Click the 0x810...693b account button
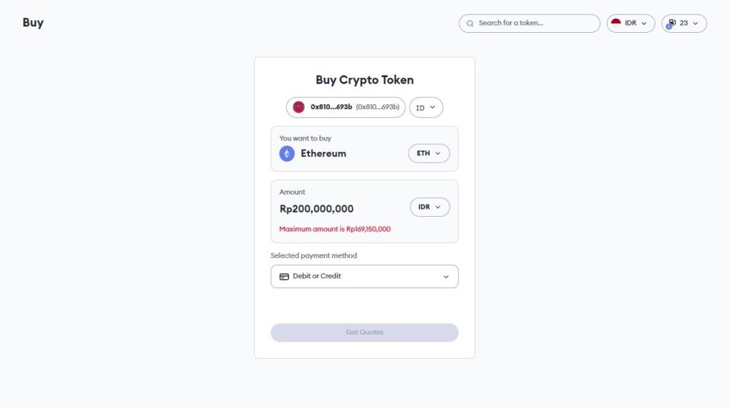Image resolution: width=730 pixels, height=408 pixels. pos(346,107)
